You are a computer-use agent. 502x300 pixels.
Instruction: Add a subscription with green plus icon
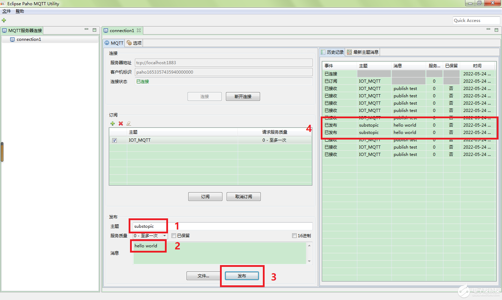(x=113, y=123)
